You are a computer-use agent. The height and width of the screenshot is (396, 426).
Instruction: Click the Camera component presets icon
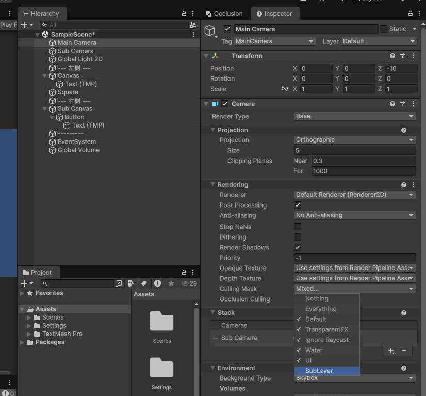tap(403, 104)
